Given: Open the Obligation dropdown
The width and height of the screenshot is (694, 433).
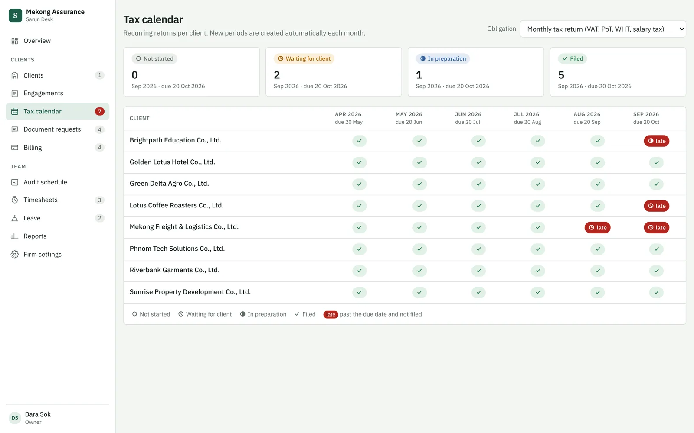Looking at the screenshot, I should pyautogui.click(x=603, y=29).
